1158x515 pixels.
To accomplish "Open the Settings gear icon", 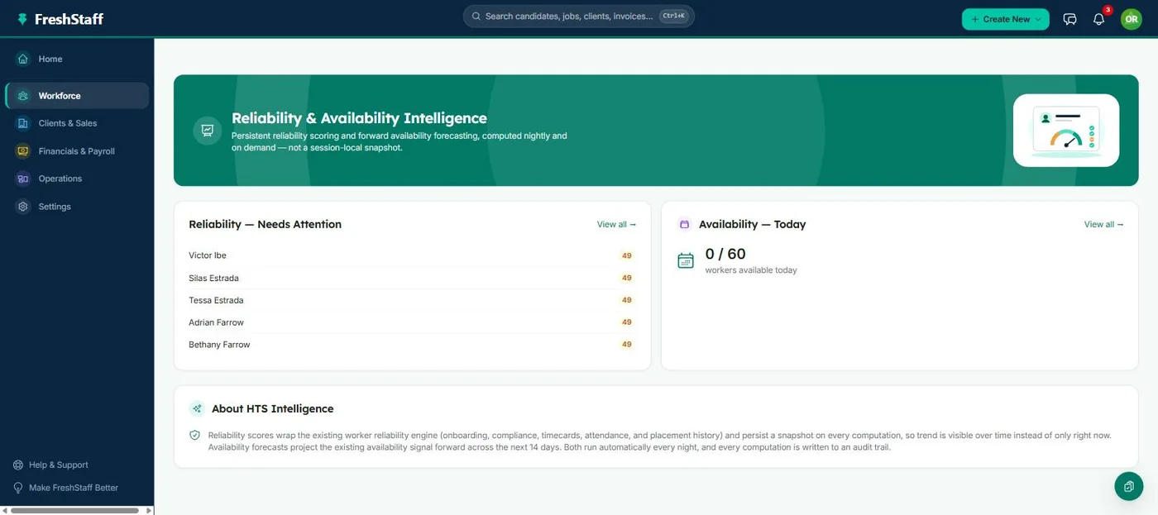I will (23, 207).
